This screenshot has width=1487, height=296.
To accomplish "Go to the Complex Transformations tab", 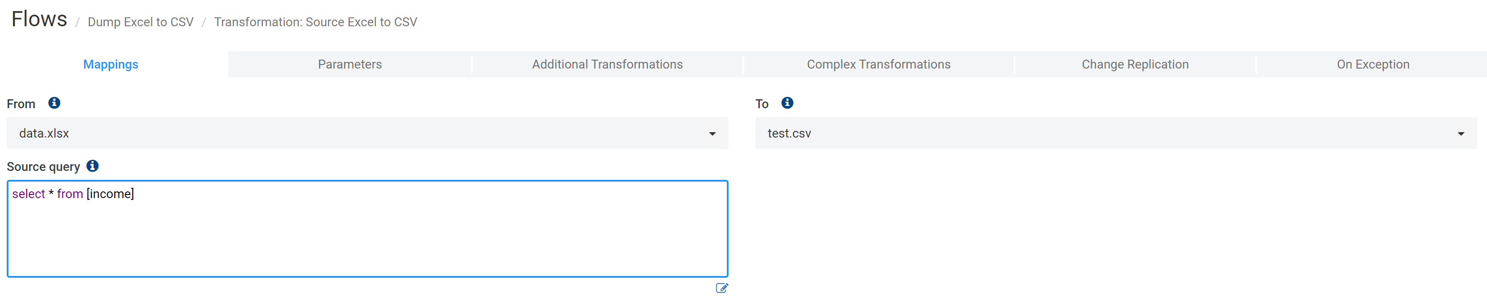I will click(879, 64).
